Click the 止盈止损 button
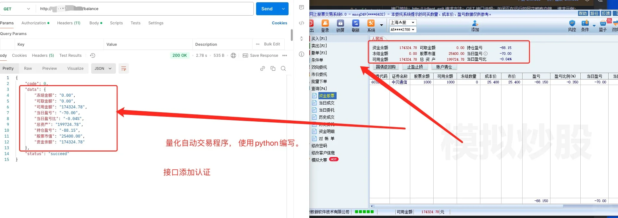Viewport: 618px width, 218px height. click(x=415, y=67)
